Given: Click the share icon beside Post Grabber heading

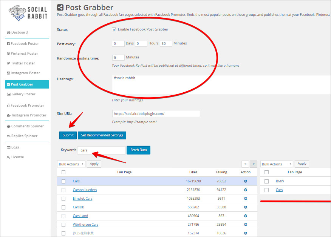Looking at the screenshot, I should coord(60,8).
